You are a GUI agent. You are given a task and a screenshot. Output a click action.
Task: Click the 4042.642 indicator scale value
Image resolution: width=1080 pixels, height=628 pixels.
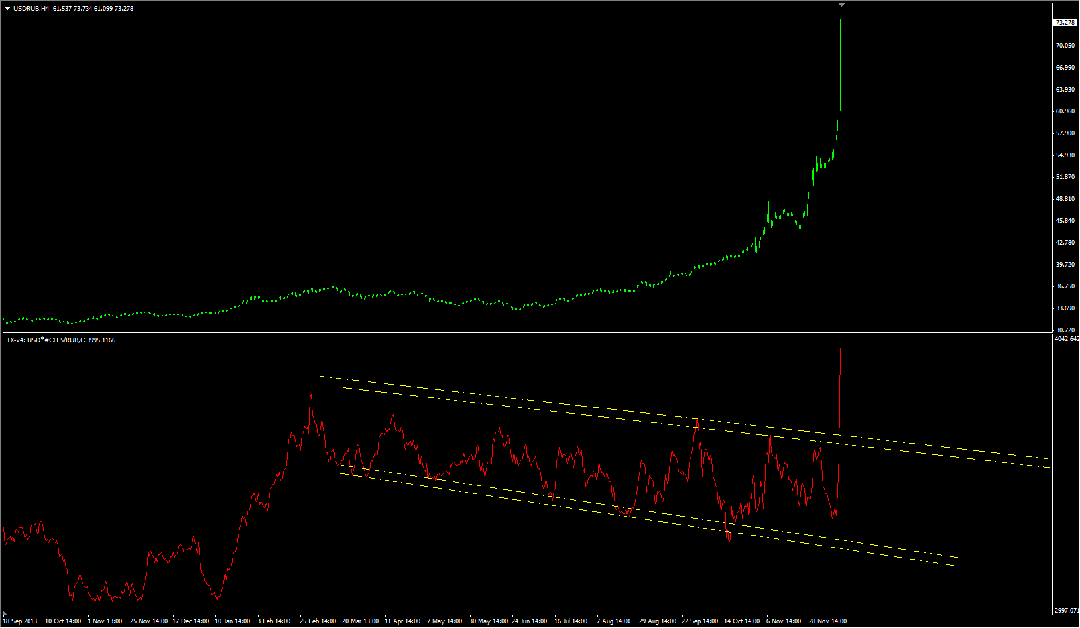pyautogui.click(x=1066, y=339)
